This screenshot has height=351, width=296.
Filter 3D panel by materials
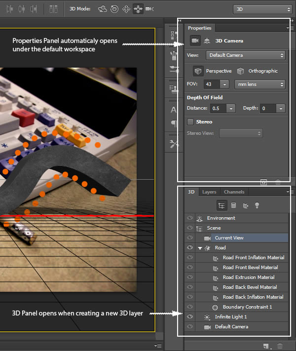tap(246, 205)
